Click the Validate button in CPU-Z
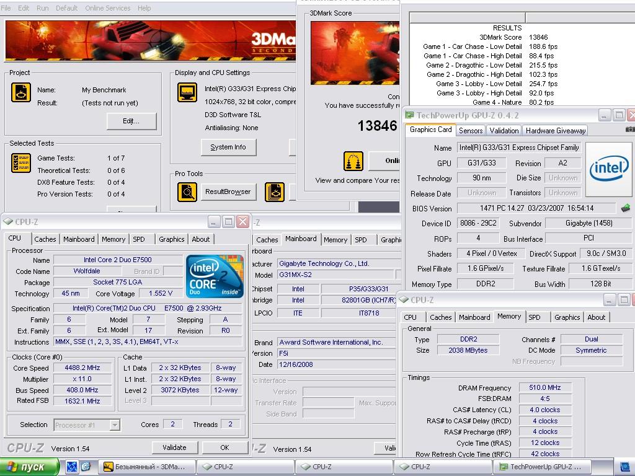This screenshot has width=635, height=476. [x=174, y=447]
